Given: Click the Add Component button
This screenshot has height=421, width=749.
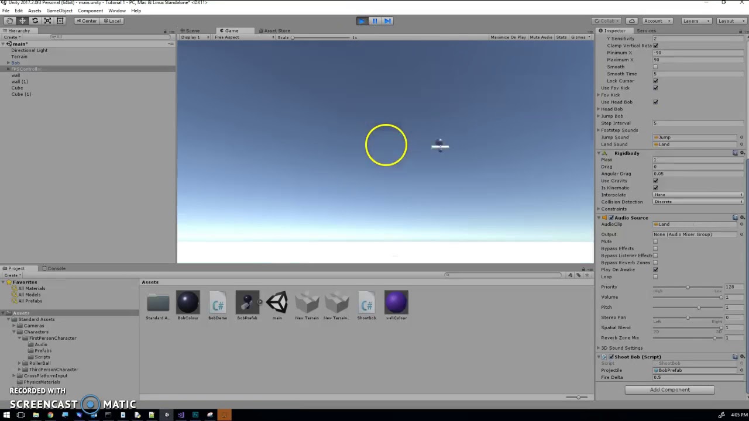Looking at the screenshot, I should tap(669, 389).
